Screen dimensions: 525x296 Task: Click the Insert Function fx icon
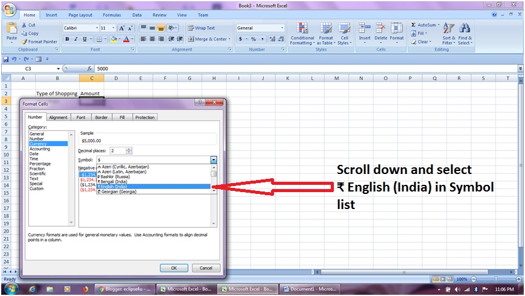[90, 69]
